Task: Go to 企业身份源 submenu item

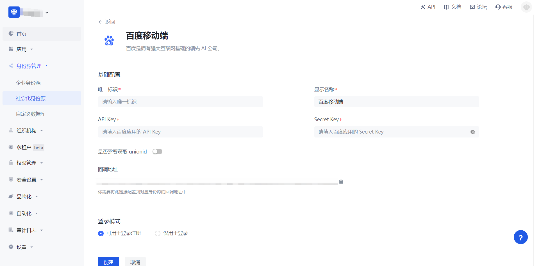Action: point(28,83)
